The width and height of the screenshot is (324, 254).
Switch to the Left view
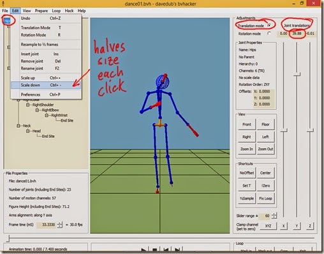pos(265,137)
